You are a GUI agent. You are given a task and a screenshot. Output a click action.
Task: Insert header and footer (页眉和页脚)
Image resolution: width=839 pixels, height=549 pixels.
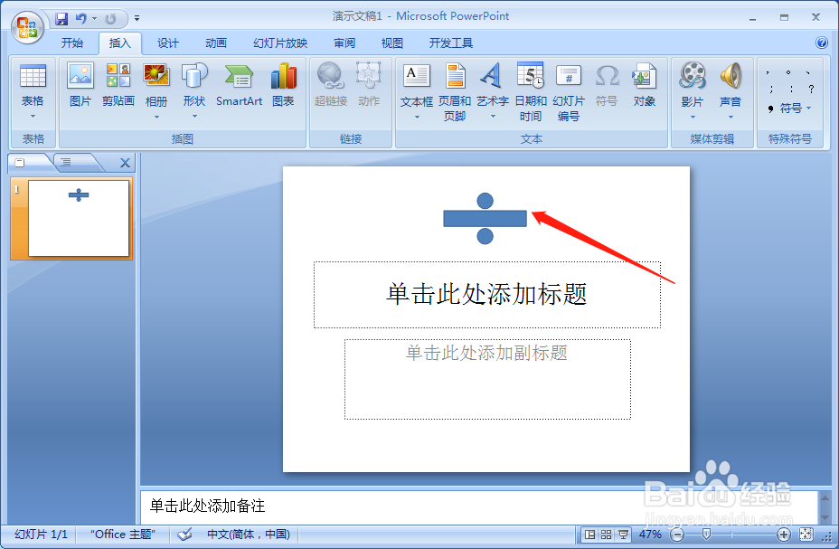[x=455, y=92]
